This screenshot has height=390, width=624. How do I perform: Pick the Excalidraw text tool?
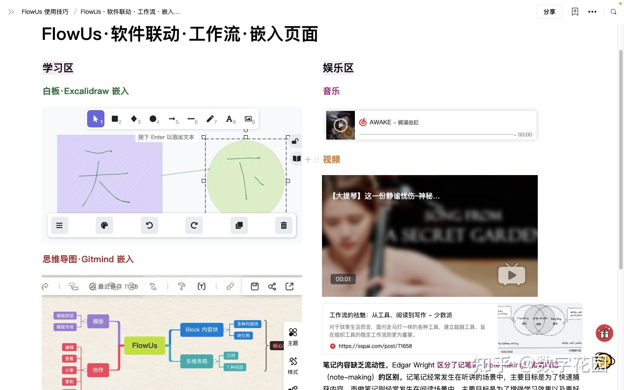[x=229, y=119]
